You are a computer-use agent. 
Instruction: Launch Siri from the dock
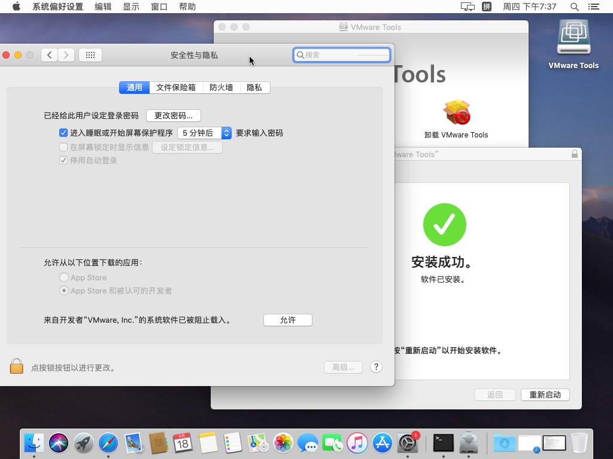[59, 443]
